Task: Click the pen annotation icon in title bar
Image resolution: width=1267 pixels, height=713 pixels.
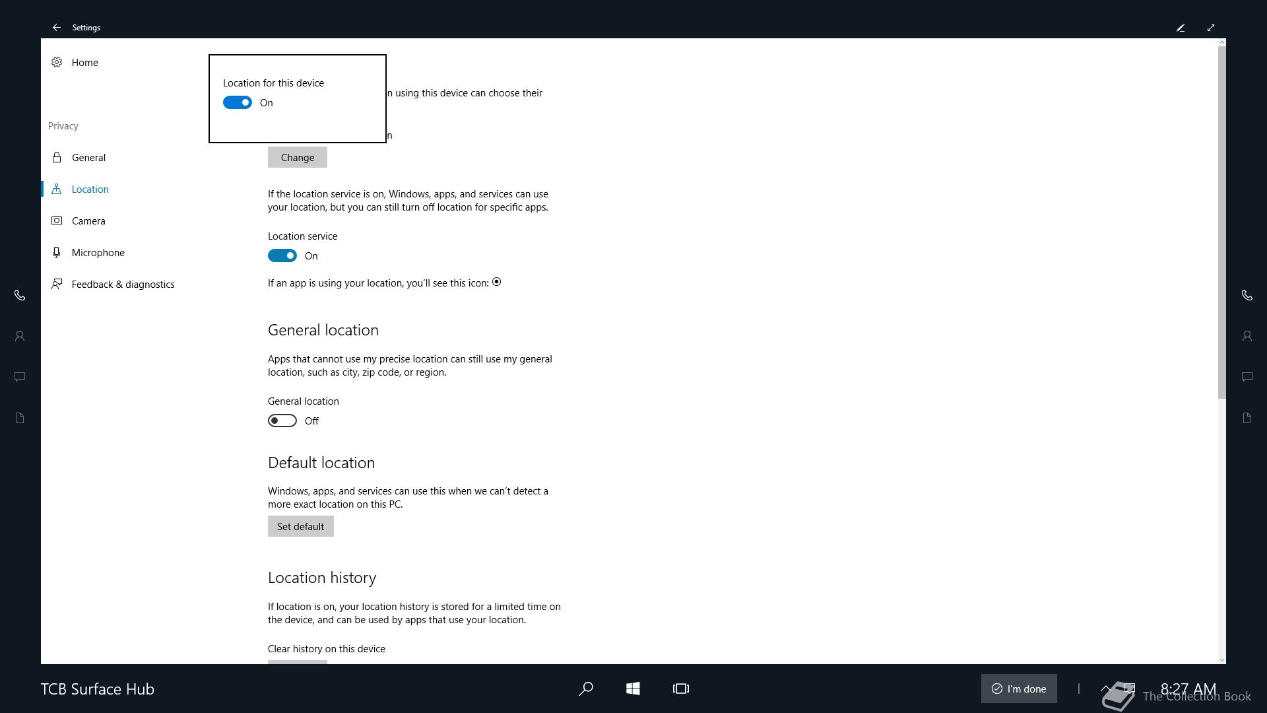Action: pos(1181,28)
